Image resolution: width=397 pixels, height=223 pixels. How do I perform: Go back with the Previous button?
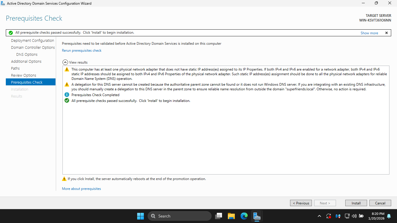(301, 203)
